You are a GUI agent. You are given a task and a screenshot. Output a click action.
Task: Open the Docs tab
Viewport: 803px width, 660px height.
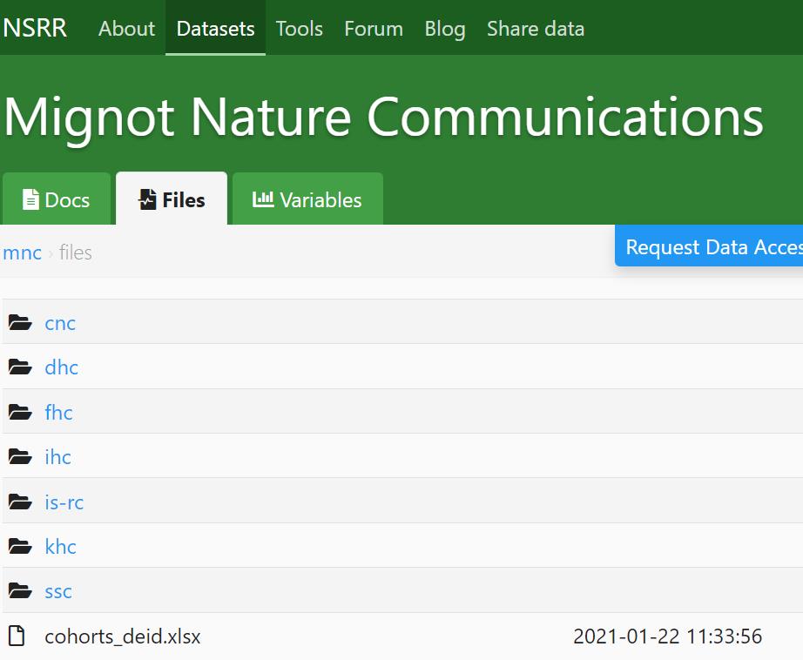[x=57, y=200]
